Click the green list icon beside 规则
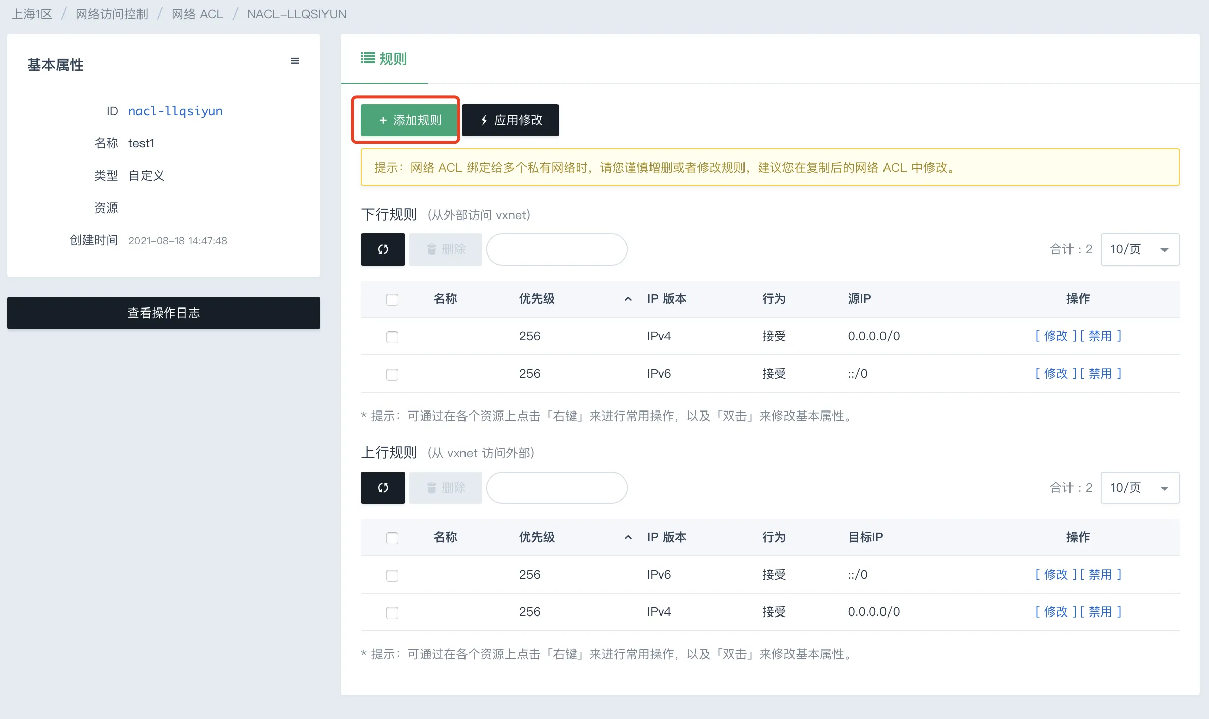The height and width of the screenshot is (719, 1209). (x=367, y=58)
